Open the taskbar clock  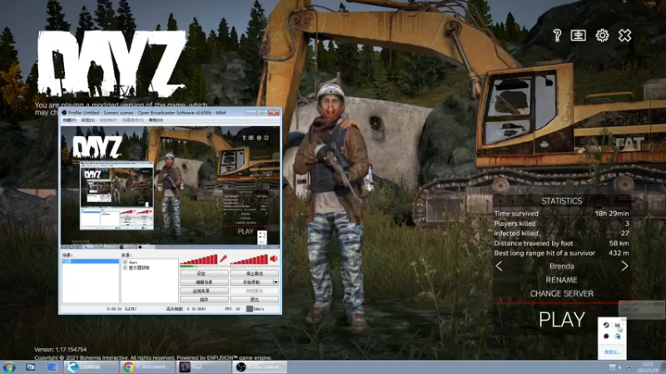(x=648, y=367)
